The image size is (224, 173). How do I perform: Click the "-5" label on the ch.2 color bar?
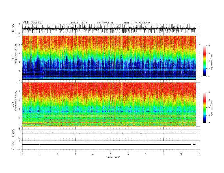(209, 108)
